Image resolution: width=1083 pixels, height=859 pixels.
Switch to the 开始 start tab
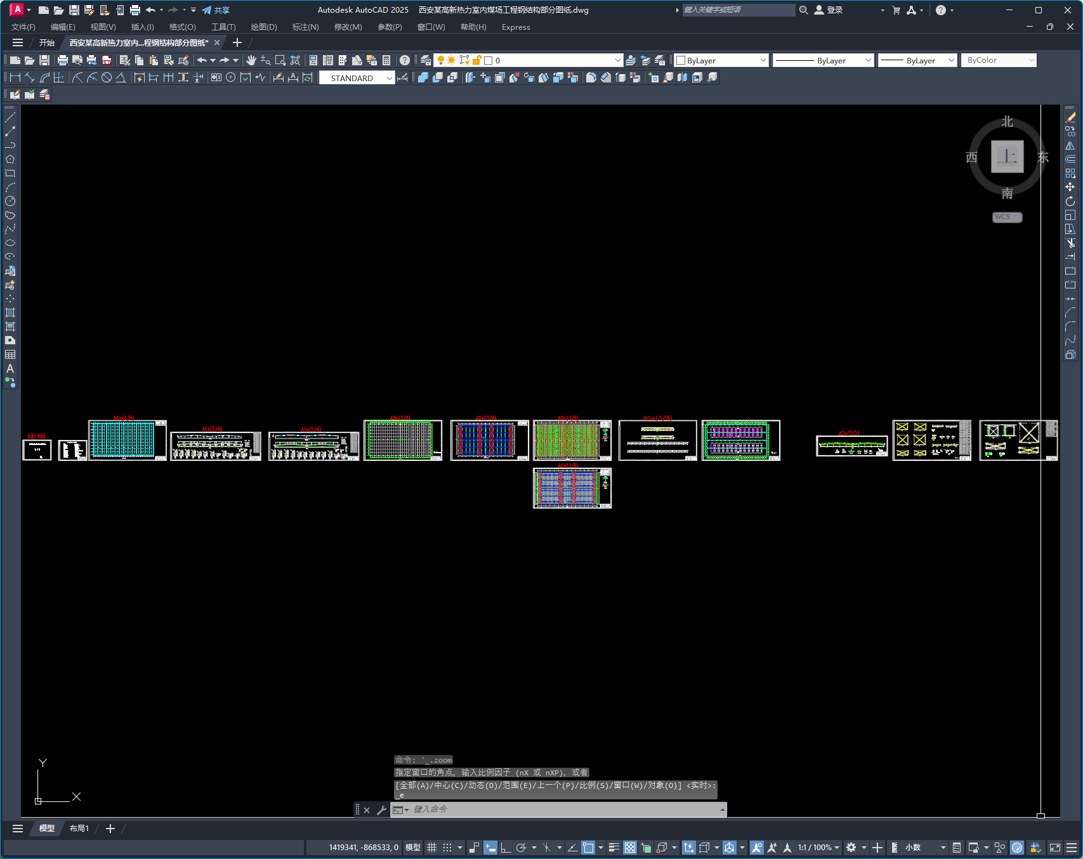(47, 42)
